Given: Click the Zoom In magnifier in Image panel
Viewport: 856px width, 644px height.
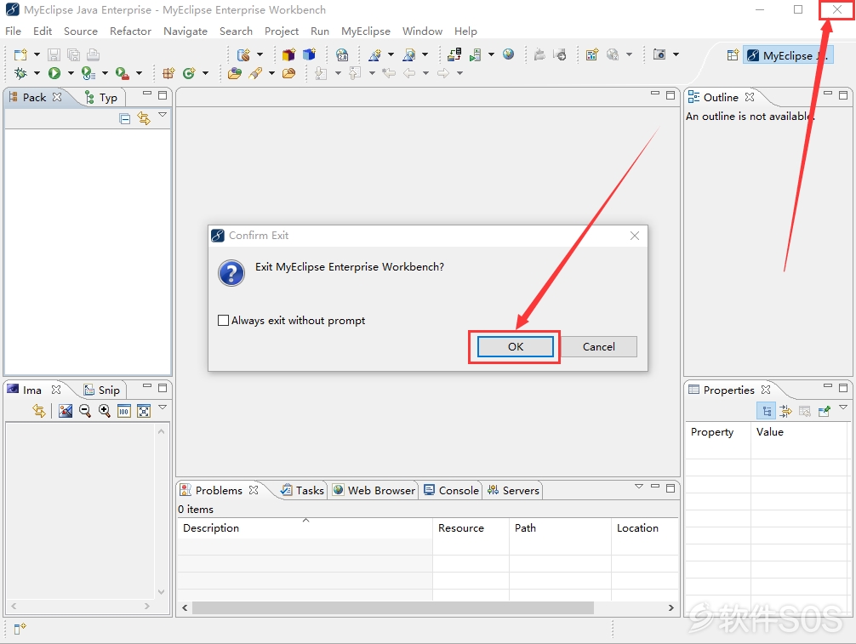Looking at the screenshot, I should coord(105,411).
